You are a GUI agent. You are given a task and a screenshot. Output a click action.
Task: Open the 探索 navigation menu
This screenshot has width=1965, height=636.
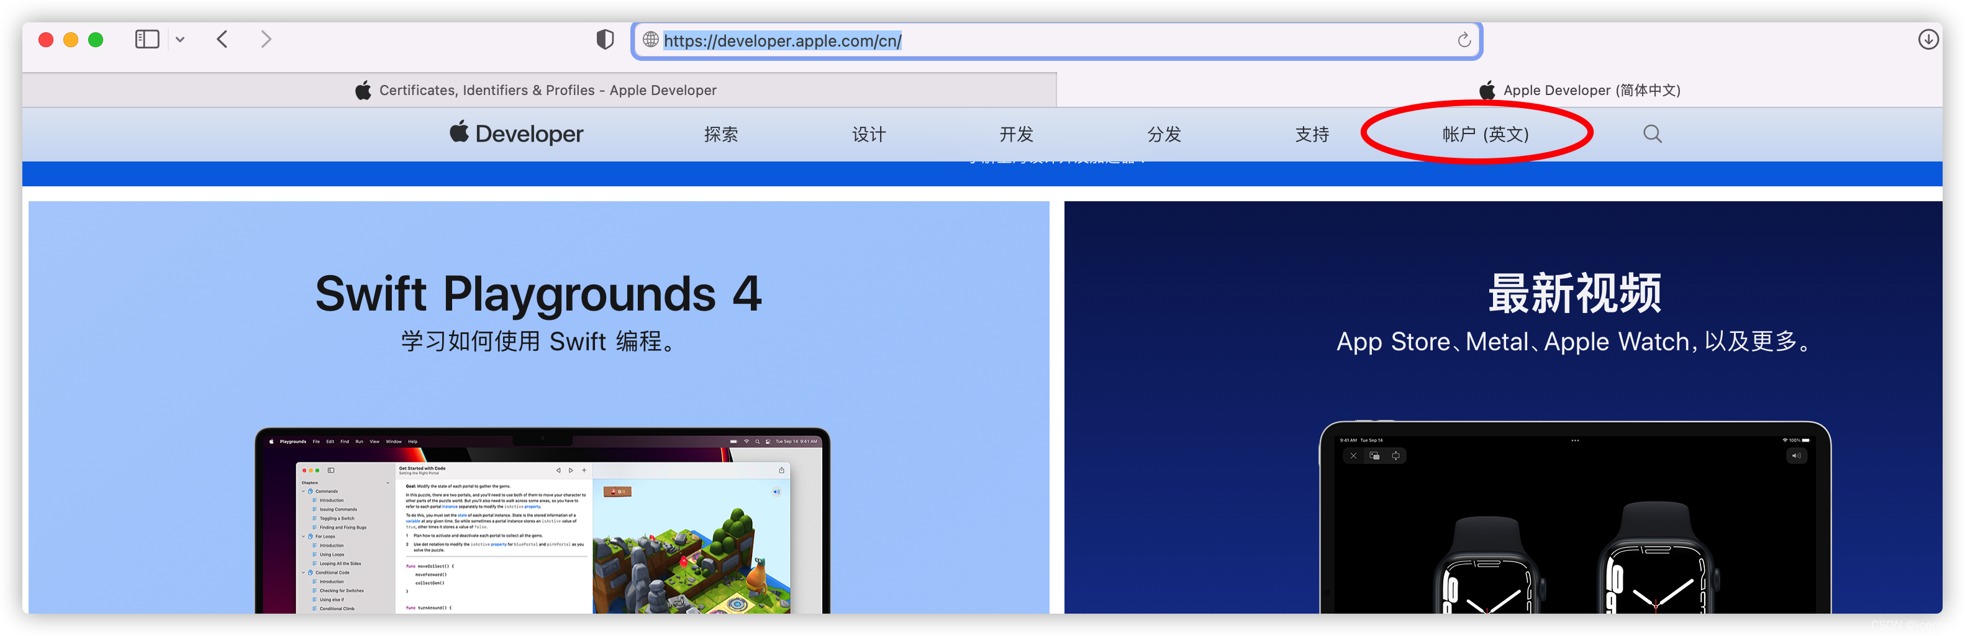click(x=721, y=134)
